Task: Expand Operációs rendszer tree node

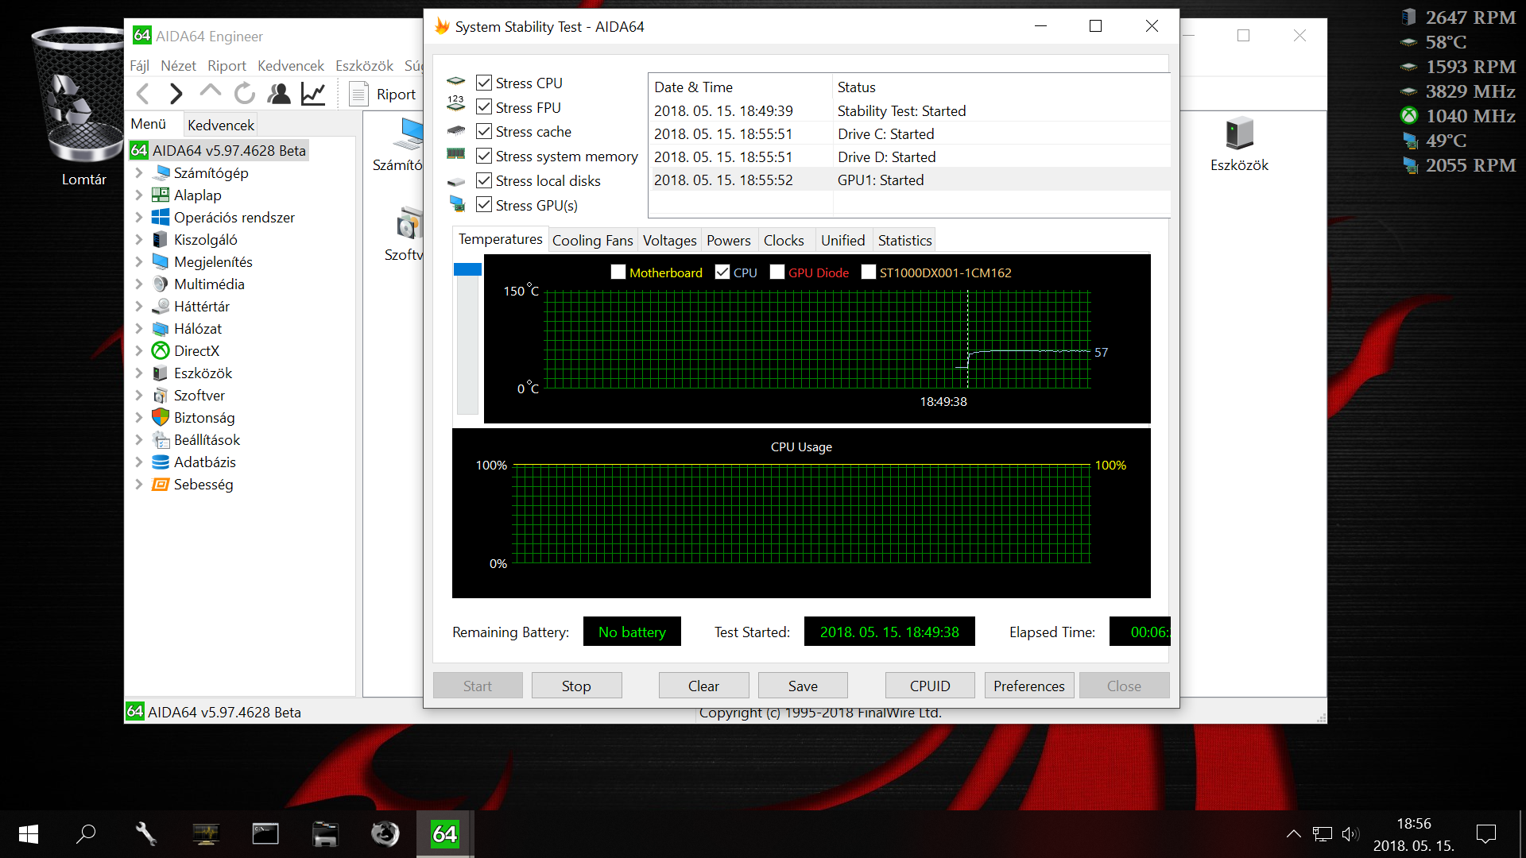Action: coord(139,217)
